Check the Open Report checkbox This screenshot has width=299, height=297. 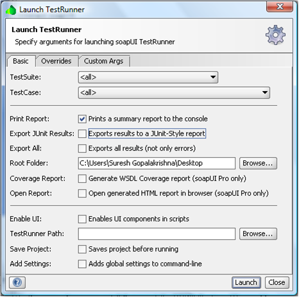coord(82,193)
